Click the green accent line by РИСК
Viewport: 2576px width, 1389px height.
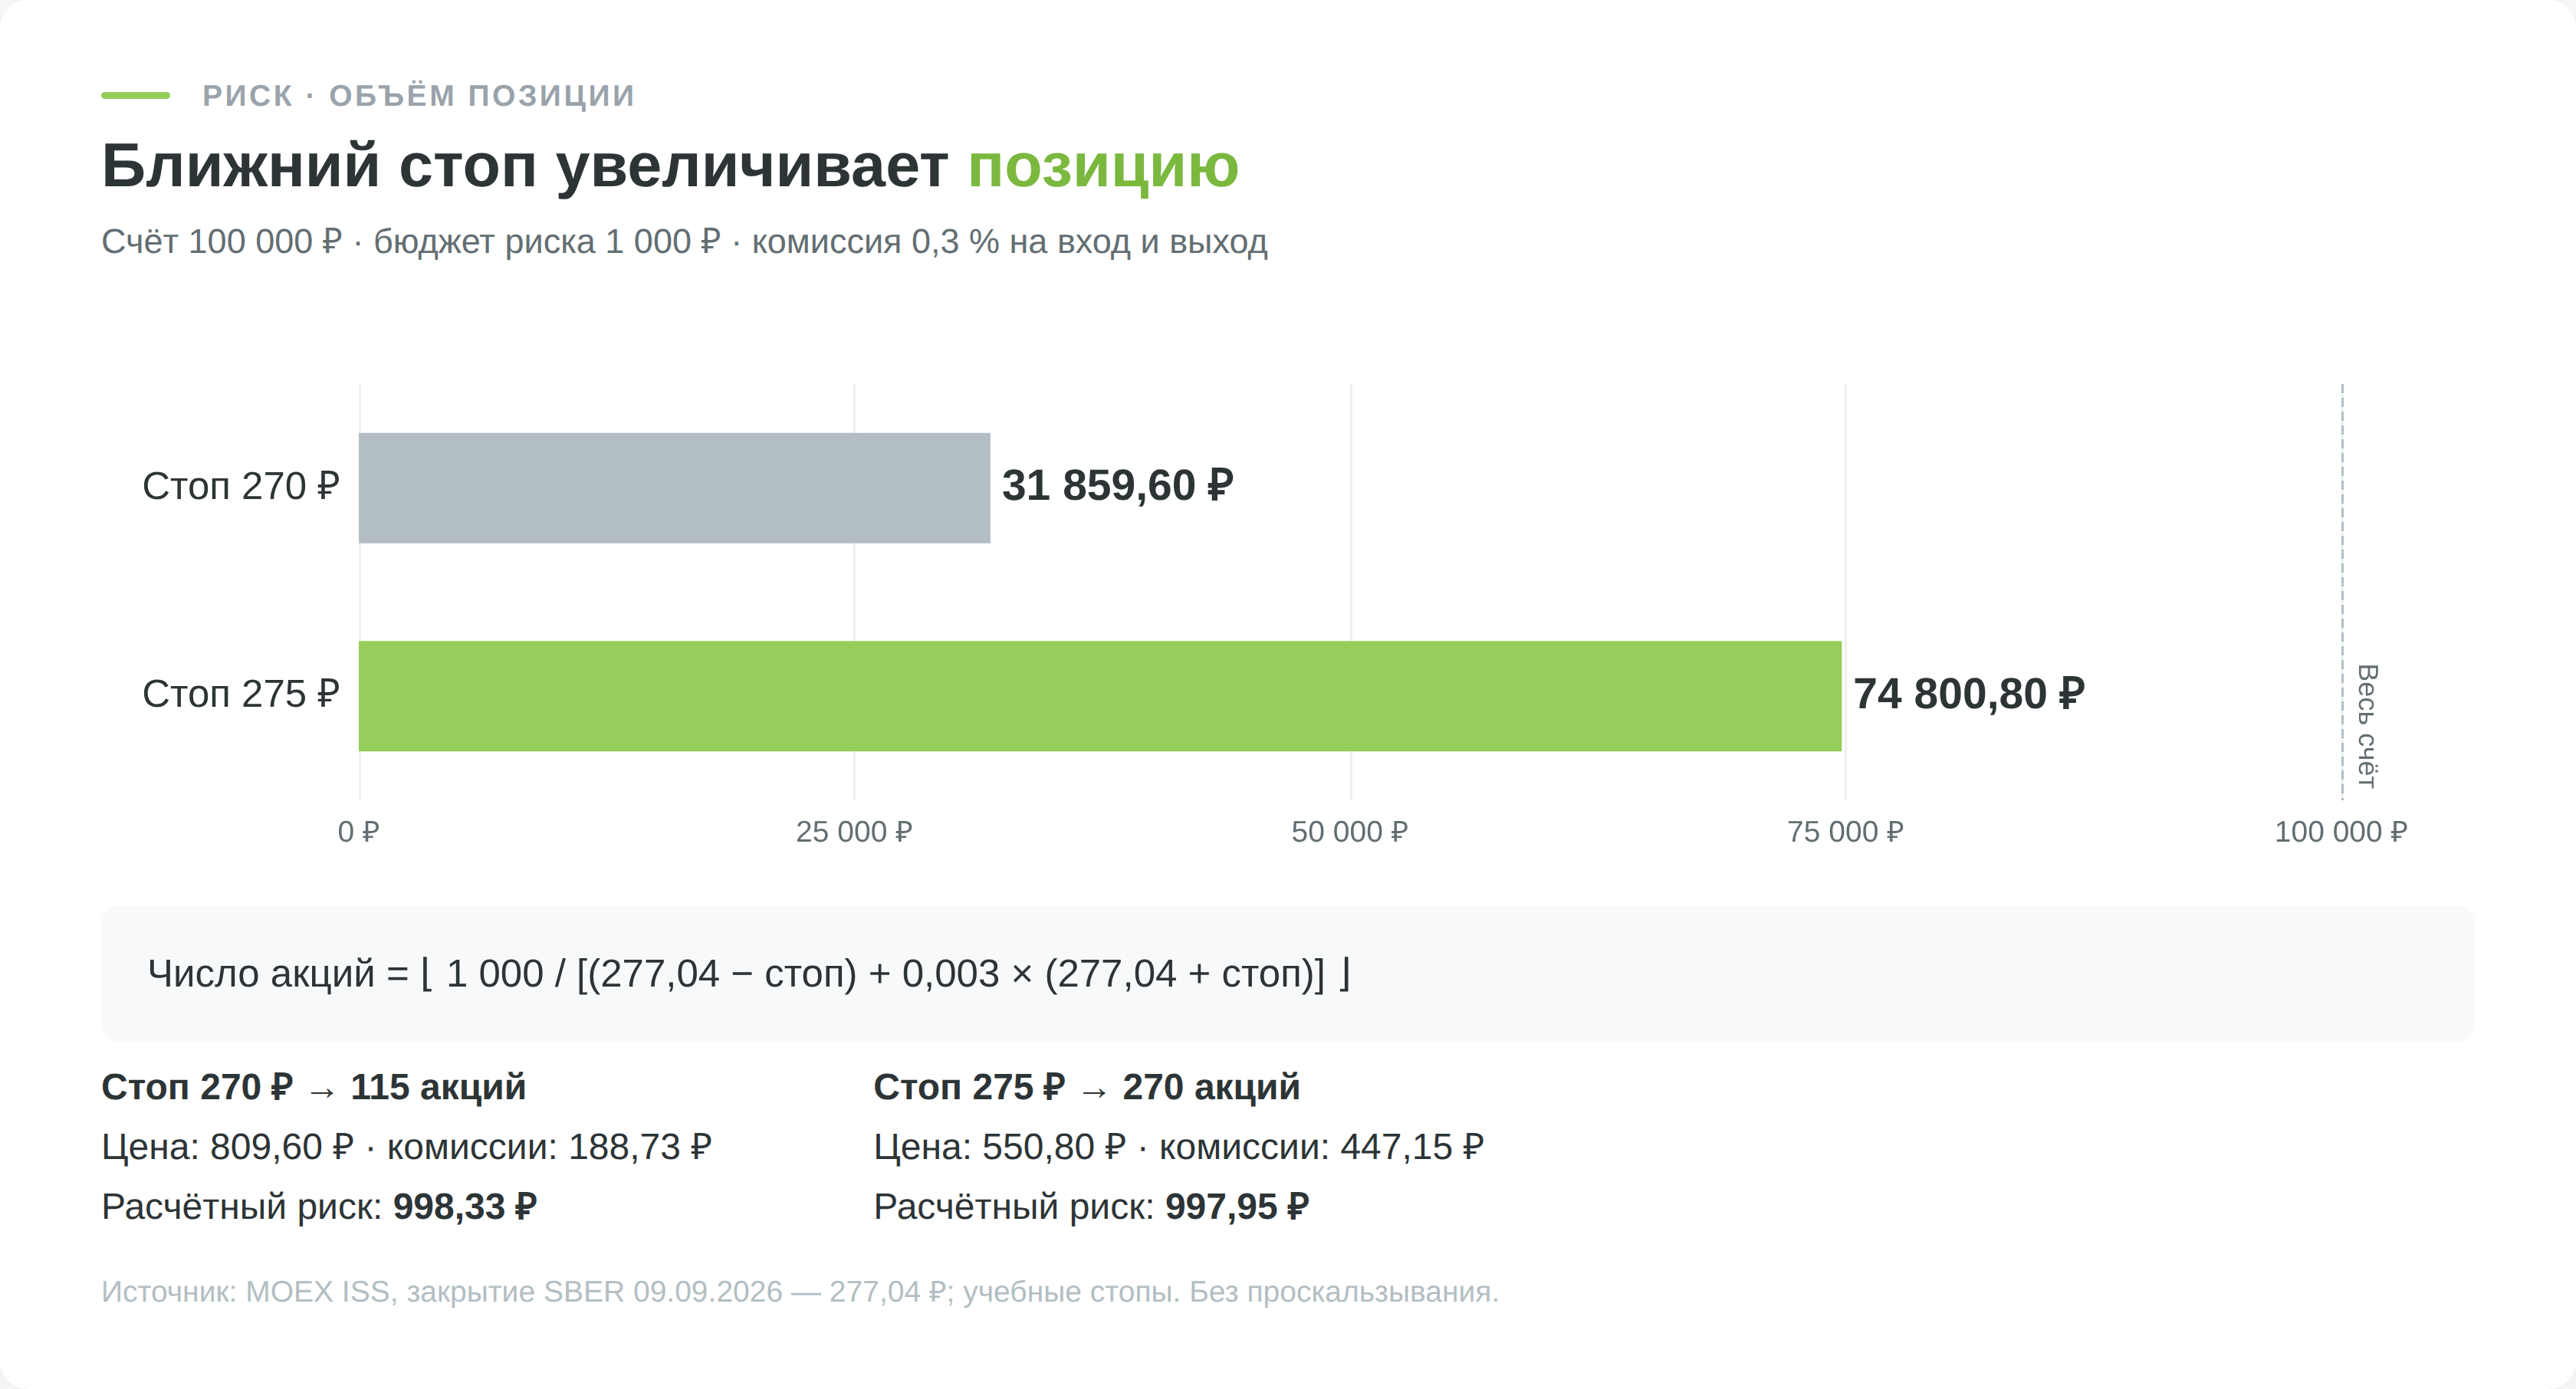[x=136, y=95]
